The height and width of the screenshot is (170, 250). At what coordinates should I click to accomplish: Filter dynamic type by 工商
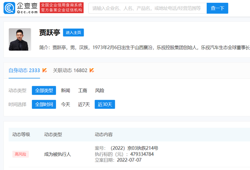82,90
